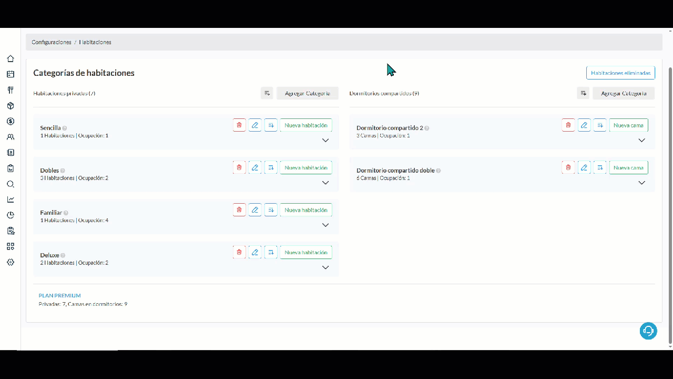Viewport: 673px width, 379px height.
Task: Click Agregar Categoría for Habitaciones privadas
Action: [308, 93]
